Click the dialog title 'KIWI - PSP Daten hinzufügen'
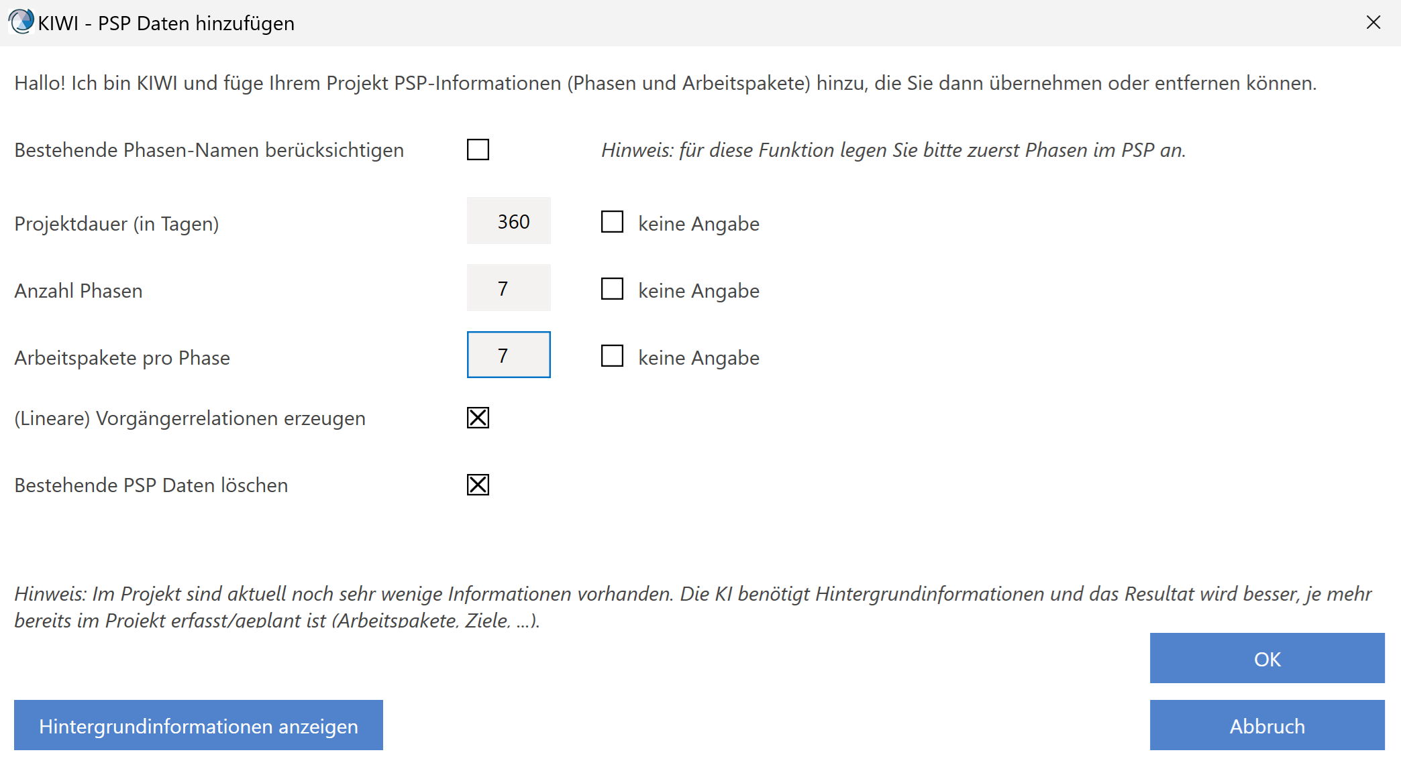The image size is (1401, 775). [166, 23]
